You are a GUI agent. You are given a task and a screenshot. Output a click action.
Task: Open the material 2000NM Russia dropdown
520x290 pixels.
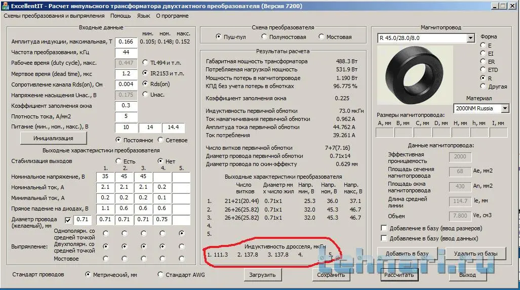tap(505, 108)
